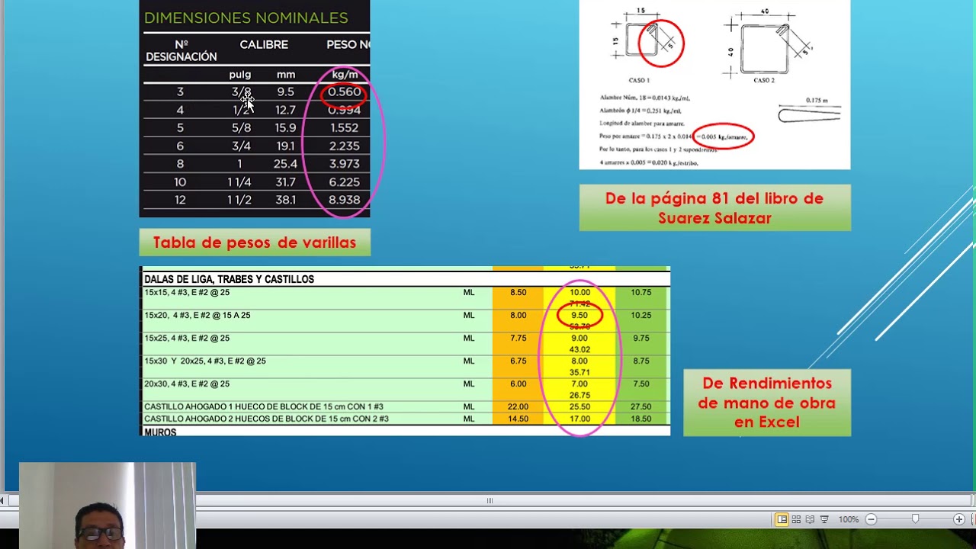This screenshot has width=976, height=549.
Task: Click the '20x30, 4 #3, E #2 @ 25' row
Action: pyautogui.click(x=187, y=384)
